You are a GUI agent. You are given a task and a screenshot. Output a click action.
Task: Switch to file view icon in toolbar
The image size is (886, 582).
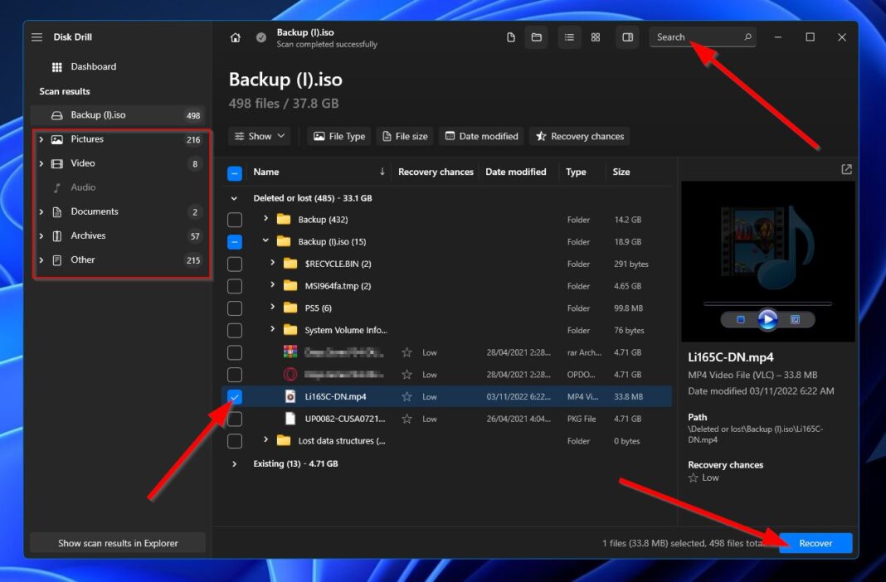[x=511, y=37]
